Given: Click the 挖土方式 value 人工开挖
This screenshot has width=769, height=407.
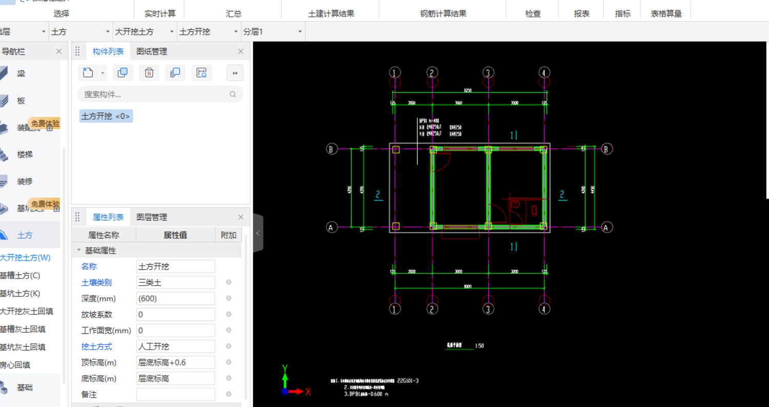Looking at the screenshot, I should pyautogui.click(x=175, y=347).
